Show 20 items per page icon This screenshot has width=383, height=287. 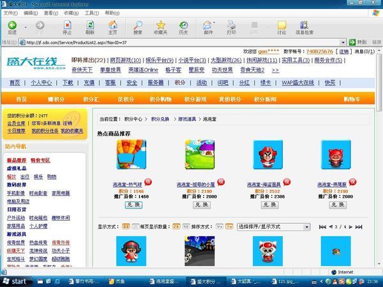(x=176, y=226)
